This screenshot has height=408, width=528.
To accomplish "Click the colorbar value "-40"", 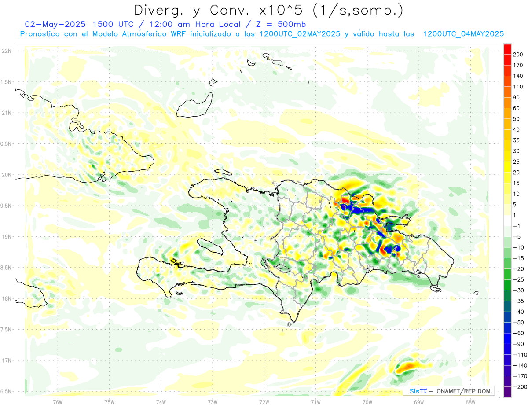I will pos(519,312).
